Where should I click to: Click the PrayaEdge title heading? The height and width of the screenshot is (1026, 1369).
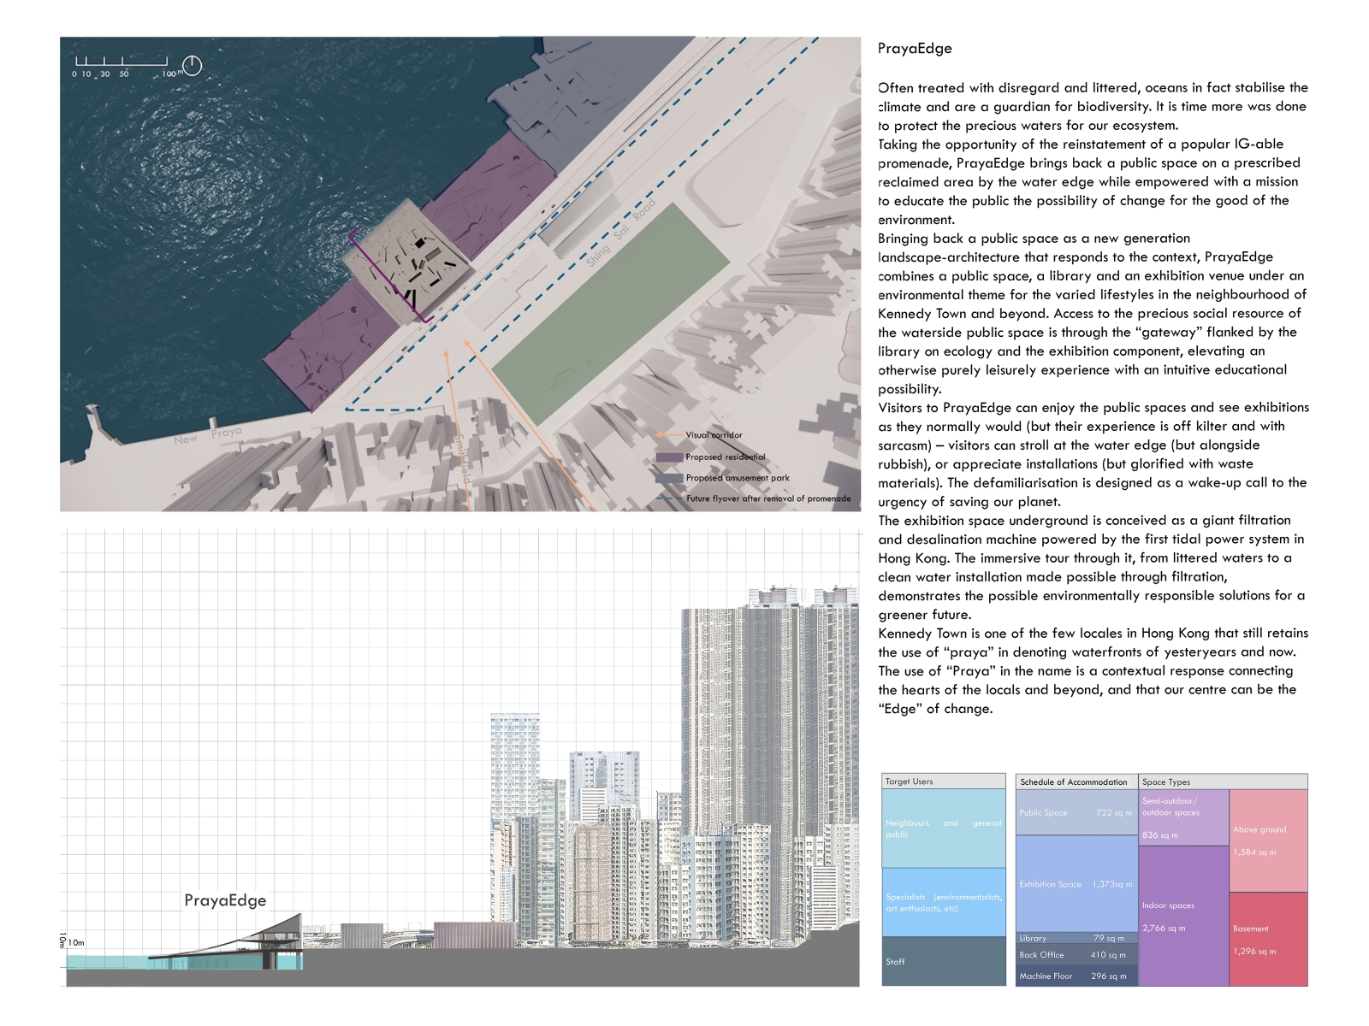915,49
